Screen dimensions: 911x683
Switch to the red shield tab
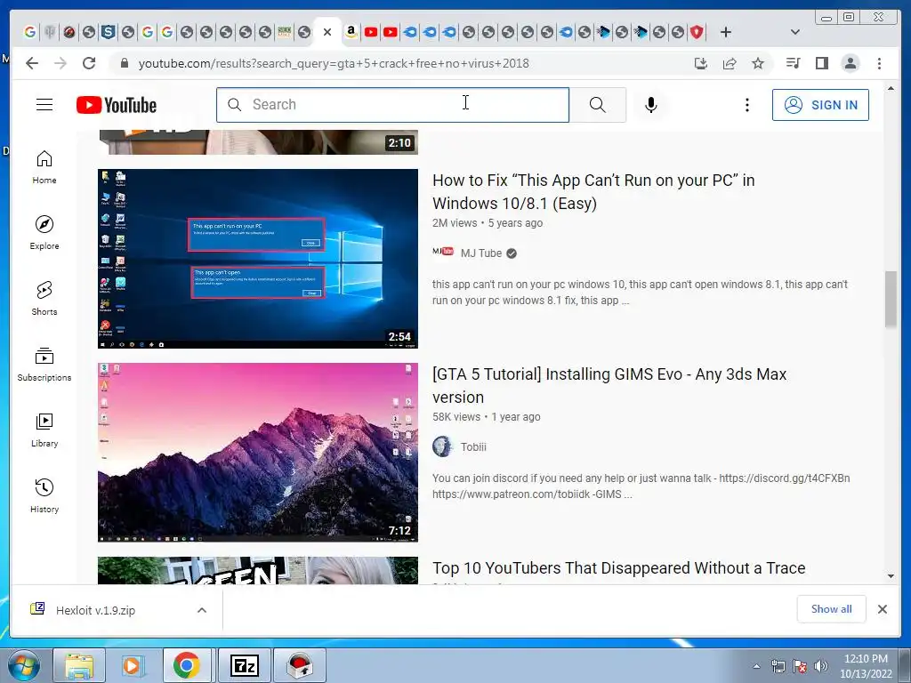pos(697,32)
